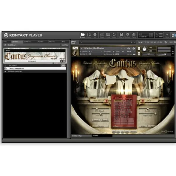Click the Tune value field 0.00
Screen dimensions: 176x176
(152, 51)
